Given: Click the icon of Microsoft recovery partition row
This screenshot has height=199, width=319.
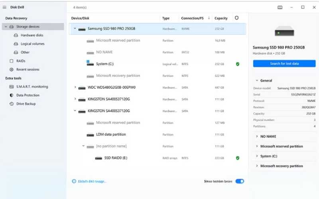Looking at the screenshot, I should click(90, 76).
